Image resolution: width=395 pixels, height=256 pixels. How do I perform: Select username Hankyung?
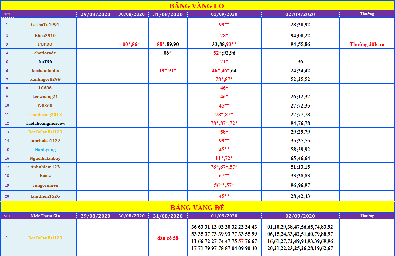[x=45, y=150]
